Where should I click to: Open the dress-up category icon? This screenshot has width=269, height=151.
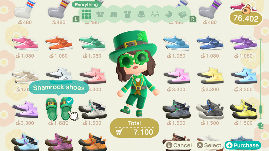[x=128, y=14]
